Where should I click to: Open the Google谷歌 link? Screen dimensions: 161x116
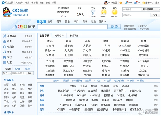143,46
